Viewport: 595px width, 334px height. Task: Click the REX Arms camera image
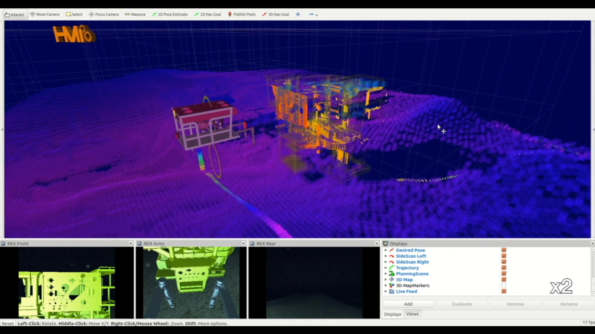pyautogui.click(x=191, y=283)
